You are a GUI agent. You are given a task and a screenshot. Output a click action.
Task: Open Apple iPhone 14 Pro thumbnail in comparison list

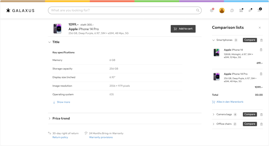(x=217, y=76)
